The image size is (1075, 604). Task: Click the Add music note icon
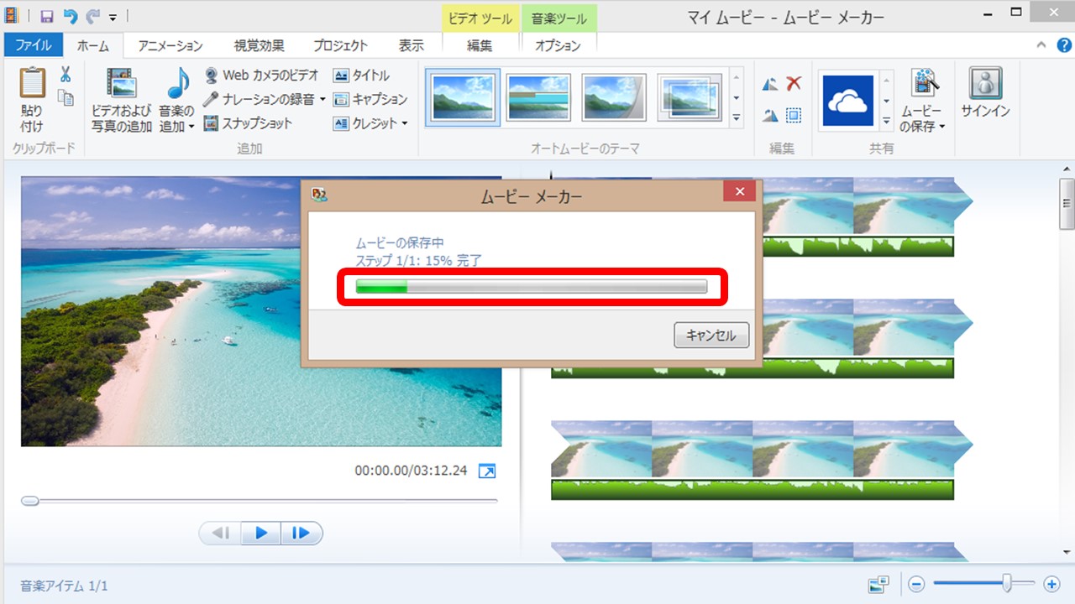177,85
